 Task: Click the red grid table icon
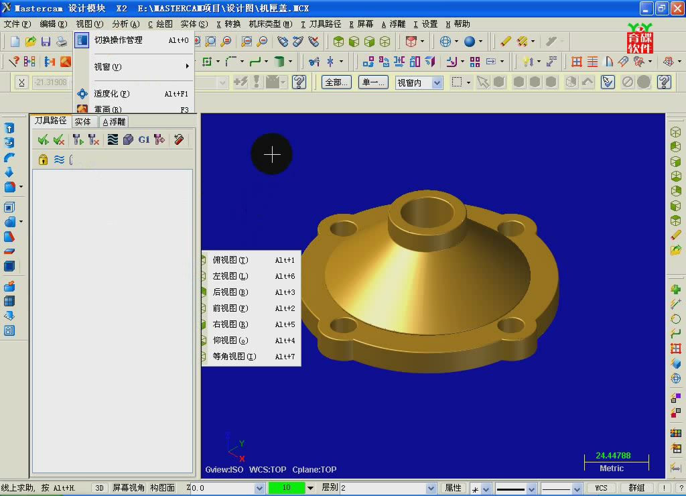coord(577,62)
